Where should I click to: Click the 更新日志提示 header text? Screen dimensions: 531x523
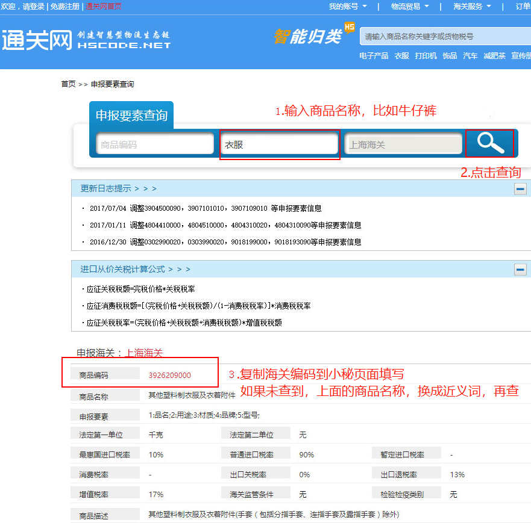[105, 188]
